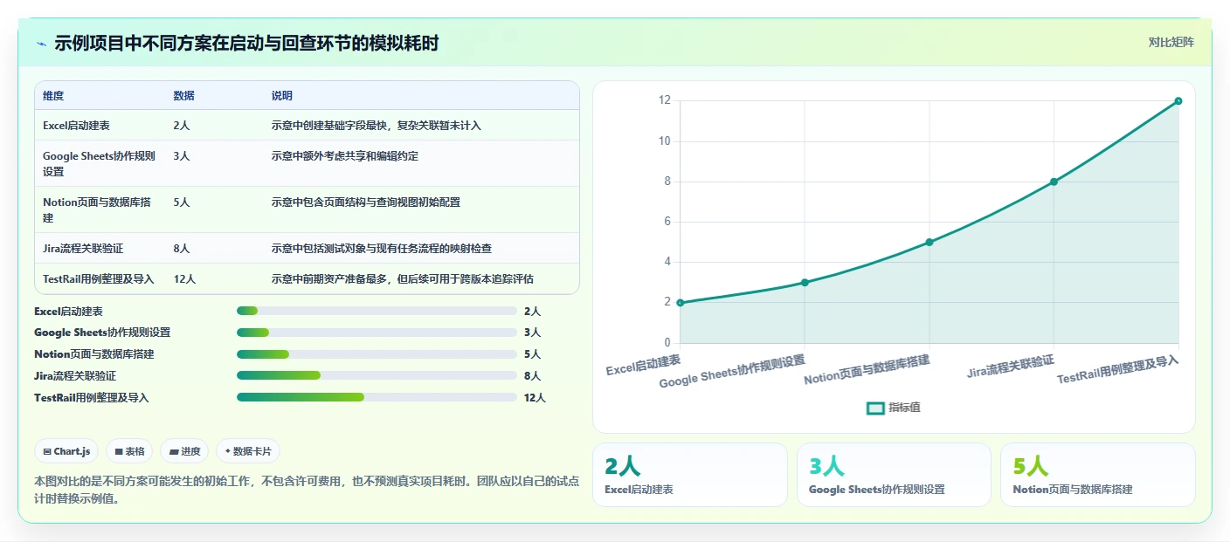The height and width of the screenshot is (542, 1230).
Task: Click the chart data point for Excel启动建表
Action: 681,303
